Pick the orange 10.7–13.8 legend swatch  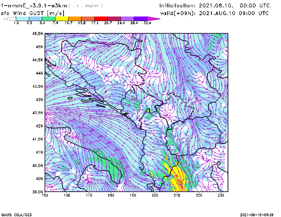75,19
